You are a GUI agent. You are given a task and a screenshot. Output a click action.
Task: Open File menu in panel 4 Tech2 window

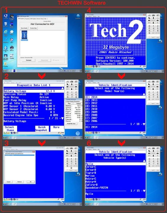click(x=87, y=17)
